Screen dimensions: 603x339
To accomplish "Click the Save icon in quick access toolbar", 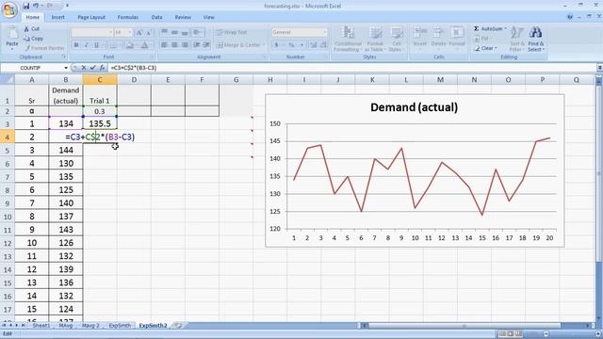I will [x=25, y=6].
